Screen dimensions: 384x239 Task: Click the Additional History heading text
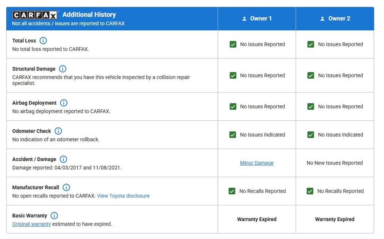click(x=89, y=15)
